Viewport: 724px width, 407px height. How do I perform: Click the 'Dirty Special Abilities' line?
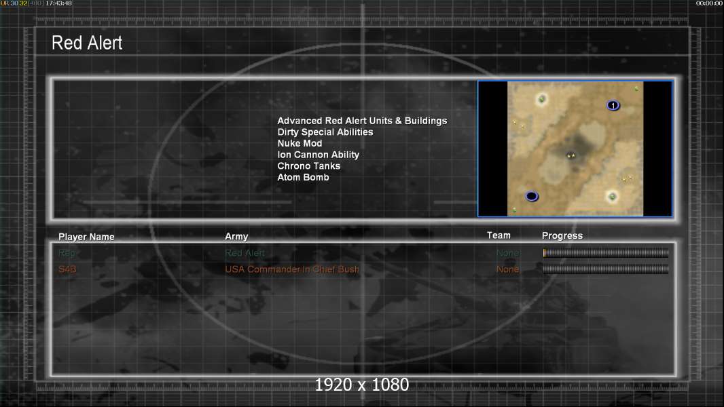(325, 132)
